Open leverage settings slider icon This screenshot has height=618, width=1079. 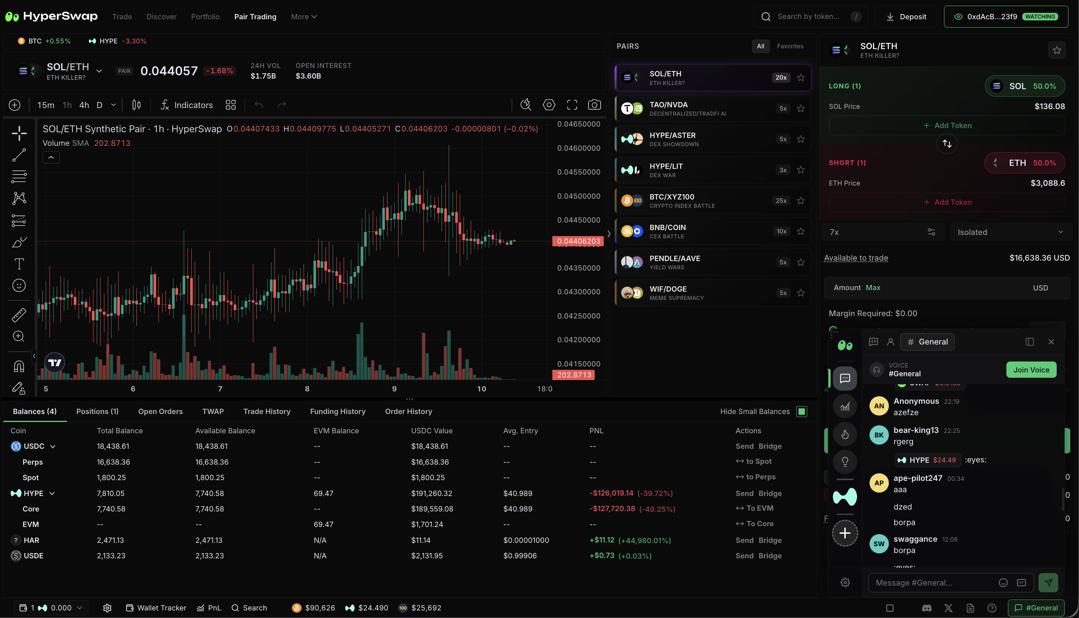point(931,232)
